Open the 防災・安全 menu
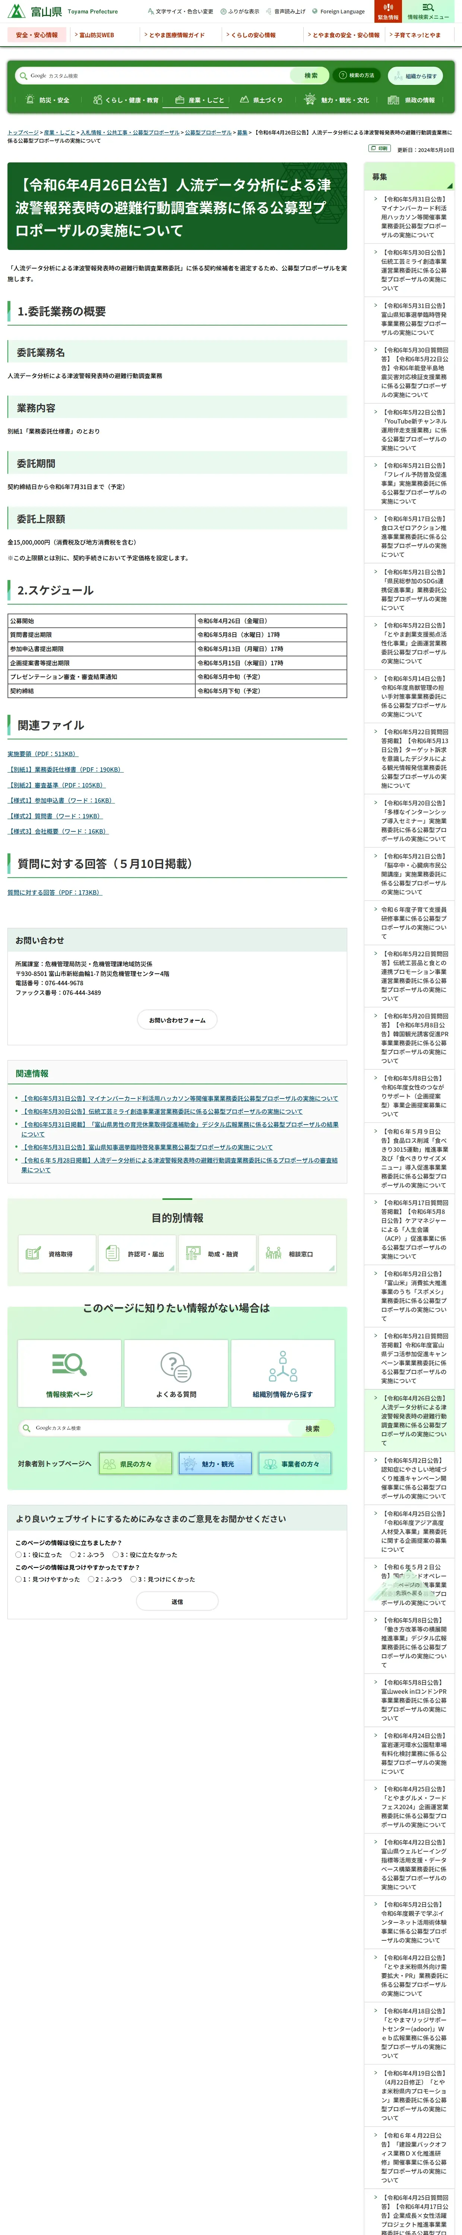Viewport: 462px width, 2235px height. pyautogui.click(x=48, y=100)
